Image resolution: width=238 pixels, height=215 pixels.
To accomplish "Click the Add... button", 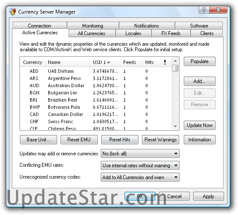I will click(199, 81).
